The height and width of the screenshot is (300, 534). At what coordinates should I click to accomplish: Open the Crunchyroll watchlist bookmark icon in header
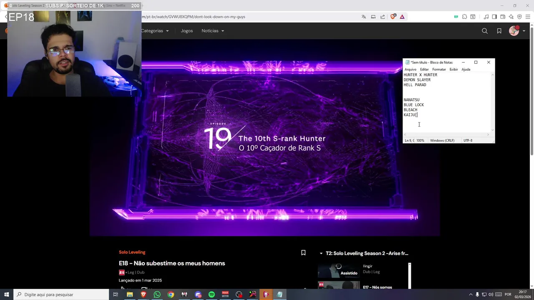coord(499,31)
